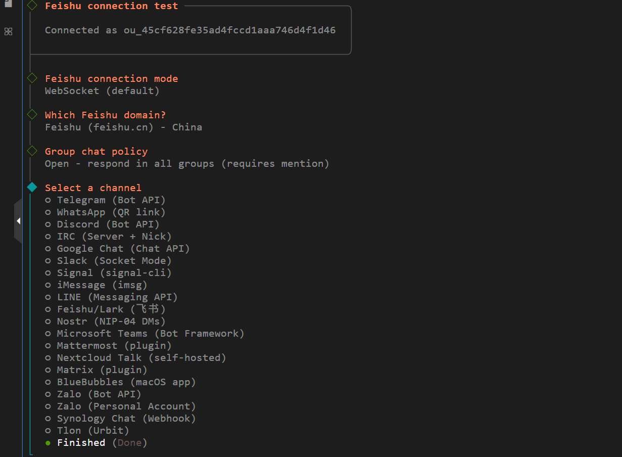Click the teal diamond beside Select a channel
The image size is (622, 457).
(32, 188)
